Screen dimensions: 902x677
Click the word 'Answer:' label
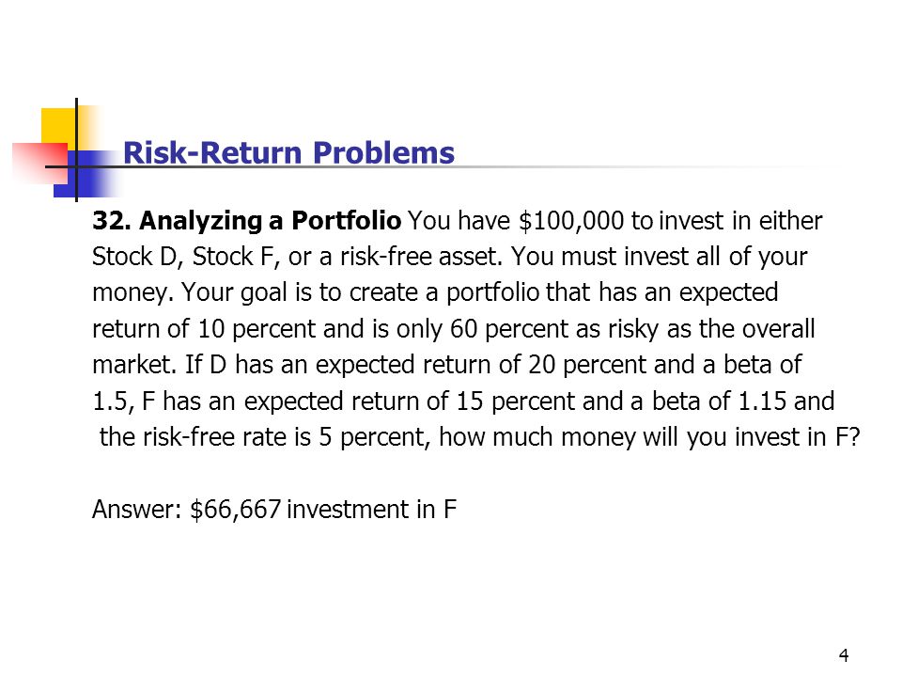(137, 510)
